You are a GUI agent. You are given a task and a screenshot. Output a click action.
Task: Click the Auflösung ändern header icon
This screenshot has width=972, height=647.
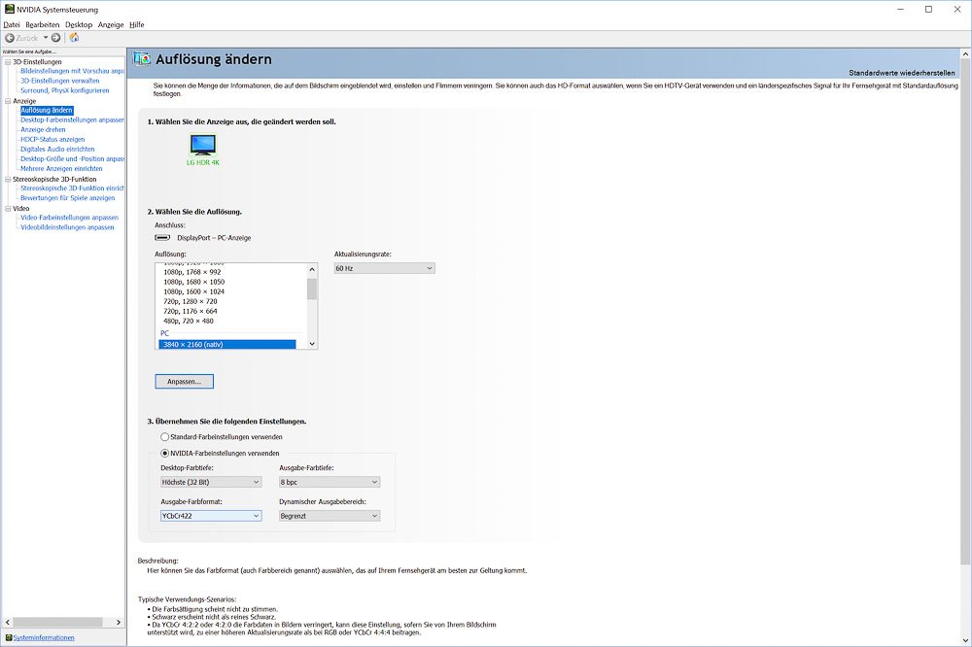pos(142,59)
